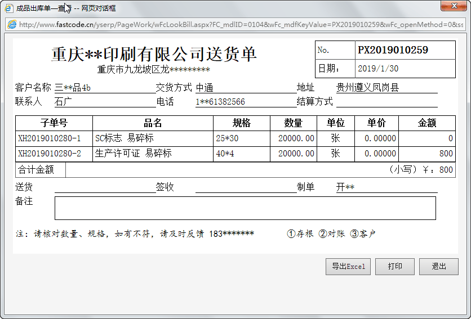
Task: Click the 送货 signature line
Action: coord(105,187)
